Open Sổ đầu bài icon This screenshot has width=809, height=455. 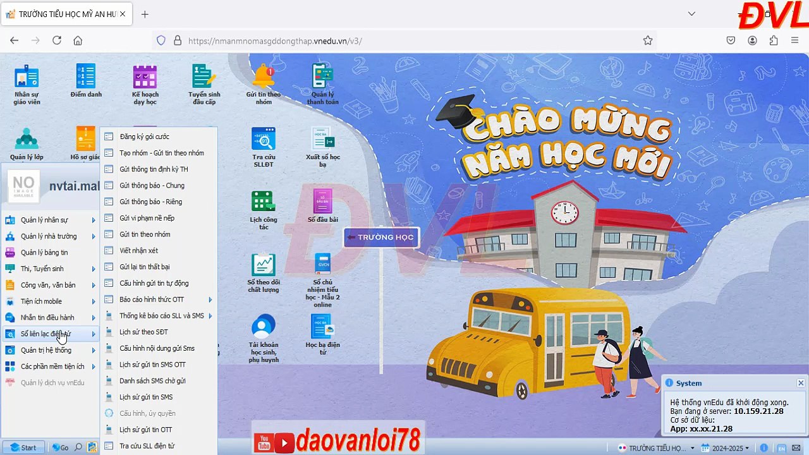[x=323, y=206]
